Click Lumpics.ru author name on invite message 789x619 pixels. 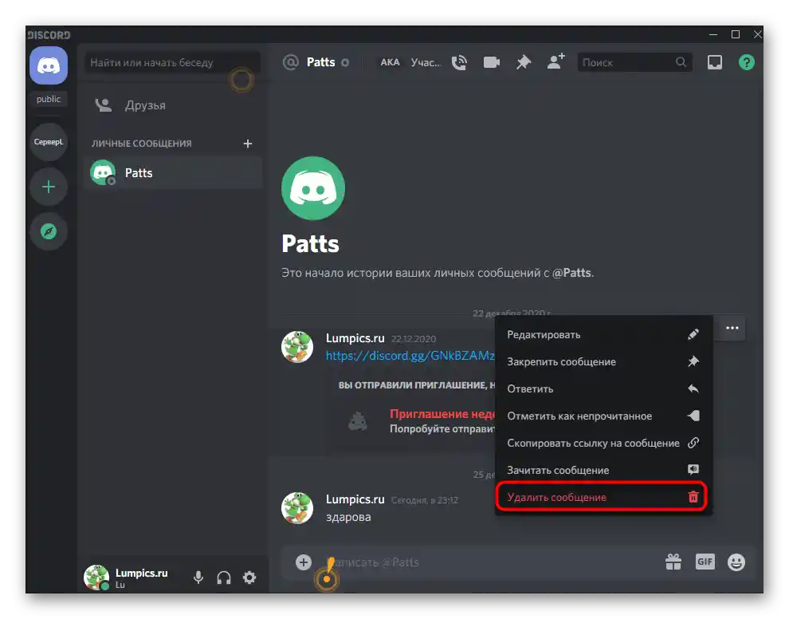(355, 338)
